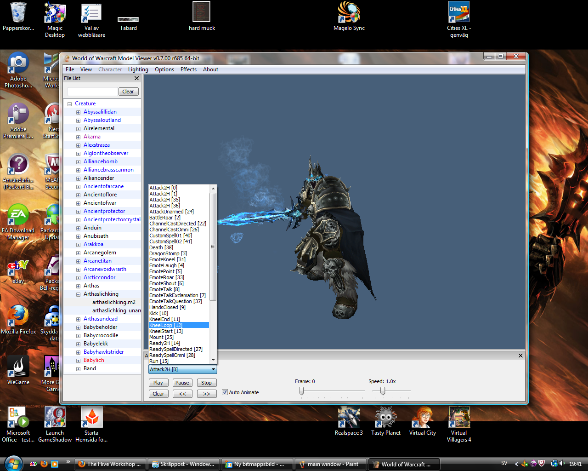Click the Windows Start orb
Viewport: 588px width, 471px height.
[x=13, y=463]
